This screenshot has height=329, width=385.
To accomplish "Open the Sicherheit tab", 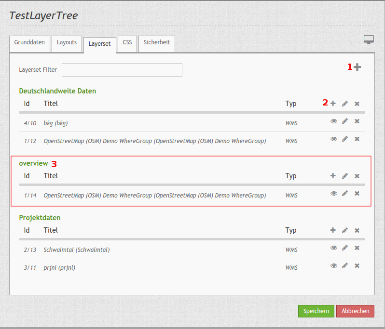I will click(x=157, y=43).
